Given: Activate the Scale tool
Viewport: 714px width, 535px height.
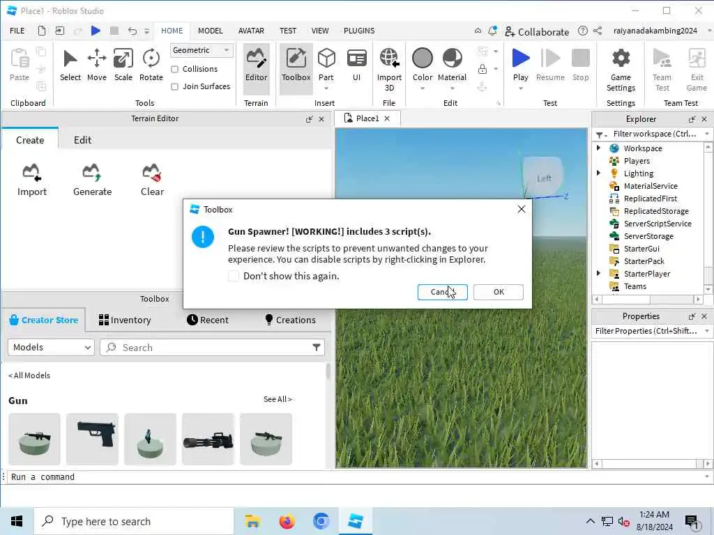Looking at the screenshot, I should point(123,65).
